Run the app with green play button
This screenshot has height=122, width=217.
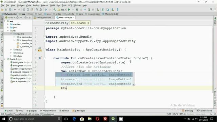coord(69,10)
